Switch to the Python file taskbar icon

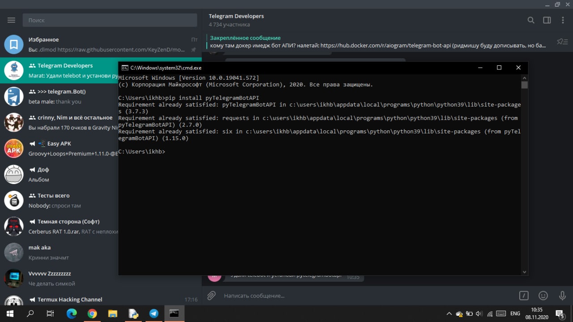click(133, 313)
